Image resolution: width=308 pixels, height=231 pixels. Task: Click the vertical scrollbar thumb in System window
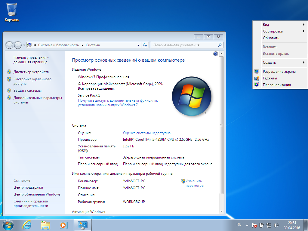221,125
